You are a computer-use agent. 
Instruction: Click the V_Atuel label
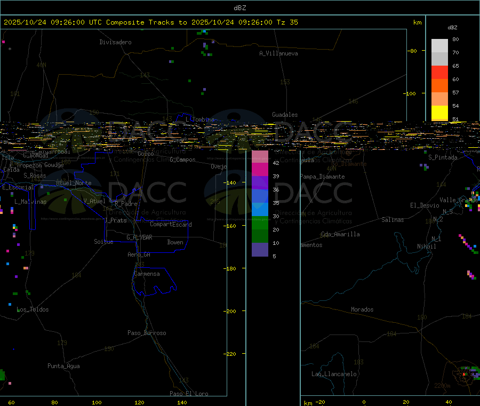tap(94, 201)
